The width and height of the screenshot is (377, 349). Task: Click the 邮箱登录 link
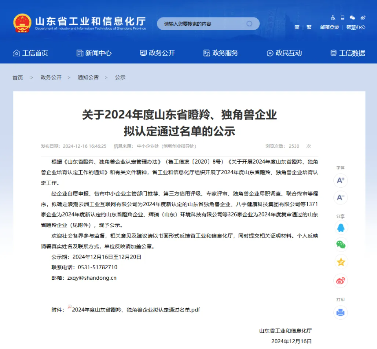pyautogui.click(x=329, y=27)
